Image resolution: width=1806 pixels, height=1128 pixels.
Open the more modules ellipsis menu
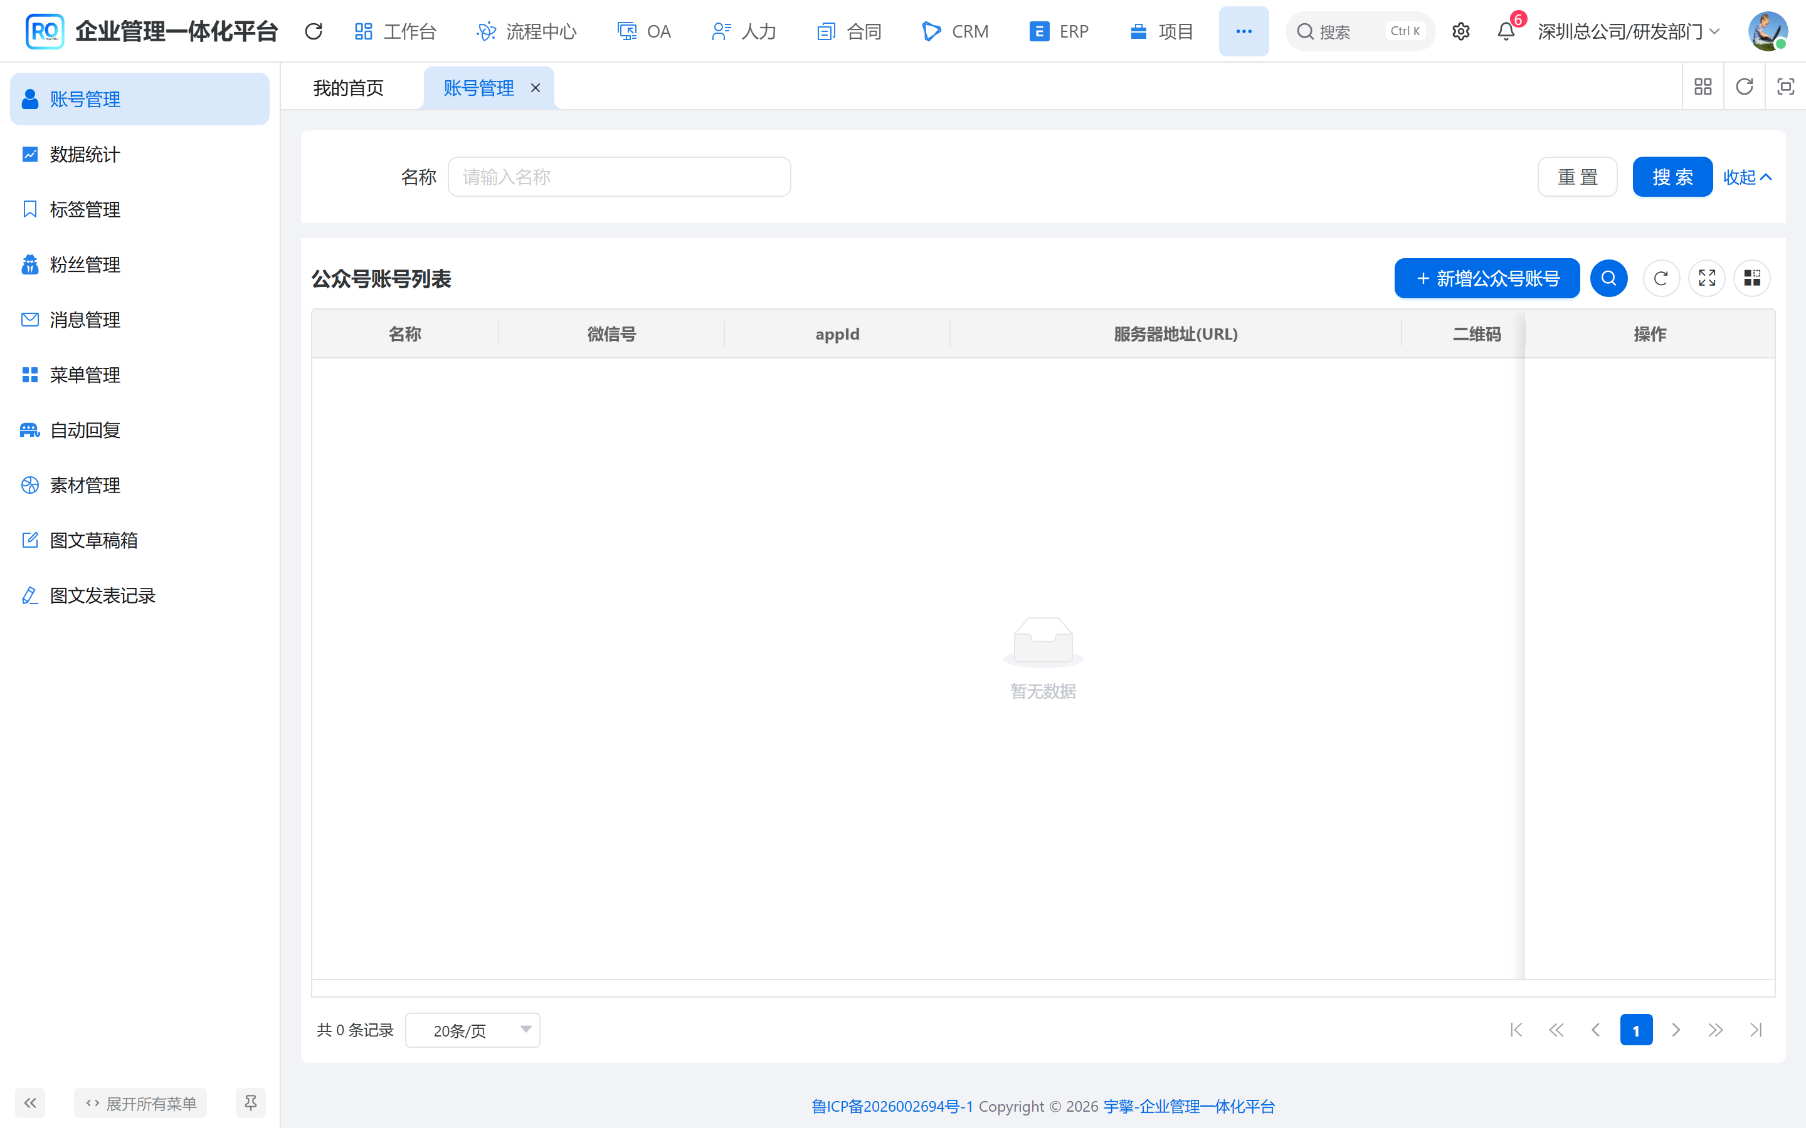1244,31
